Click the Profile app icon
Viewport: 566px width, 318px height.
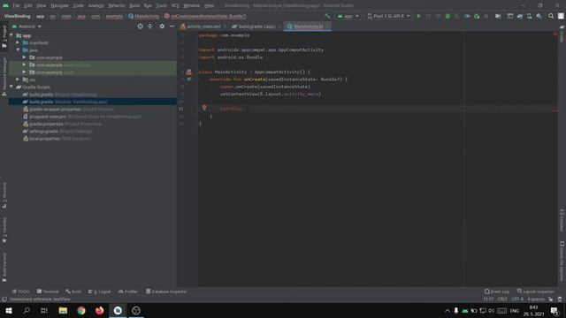point(467,16)
